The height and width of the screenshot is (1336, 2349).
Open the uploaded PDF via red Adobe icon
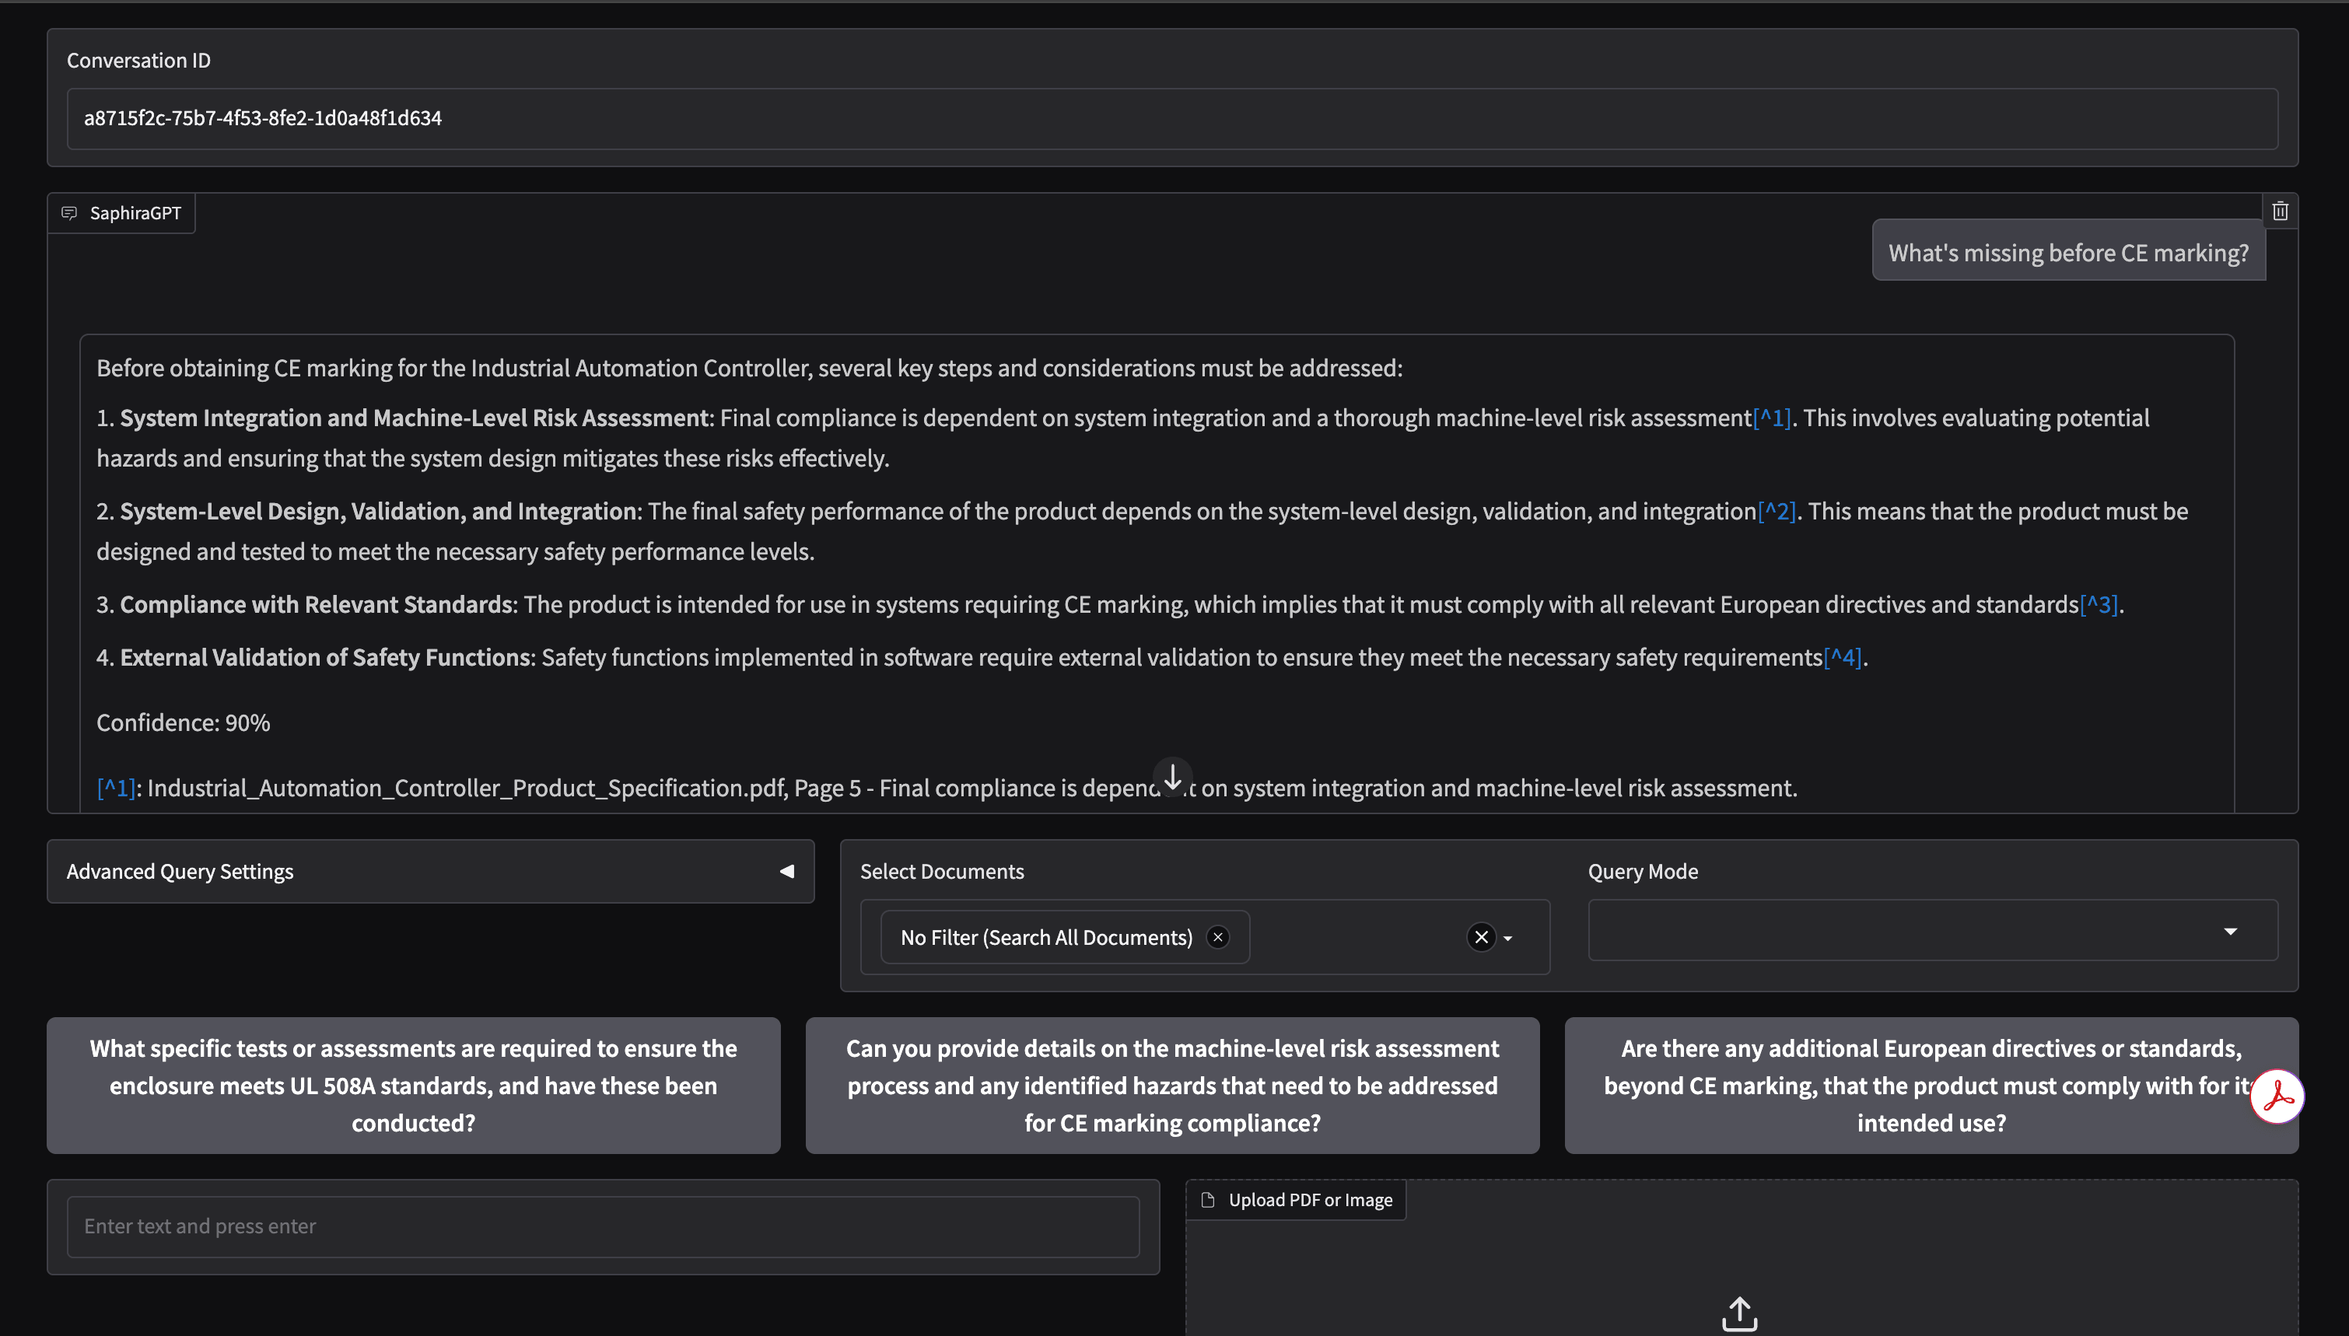[x=2277, y=1096]
